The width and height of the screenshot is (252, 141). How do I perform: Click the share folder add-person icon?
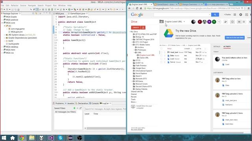(226, 22)
